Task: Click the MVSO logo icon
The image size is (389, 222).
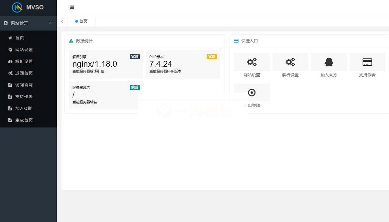Action: click(17, 7)
